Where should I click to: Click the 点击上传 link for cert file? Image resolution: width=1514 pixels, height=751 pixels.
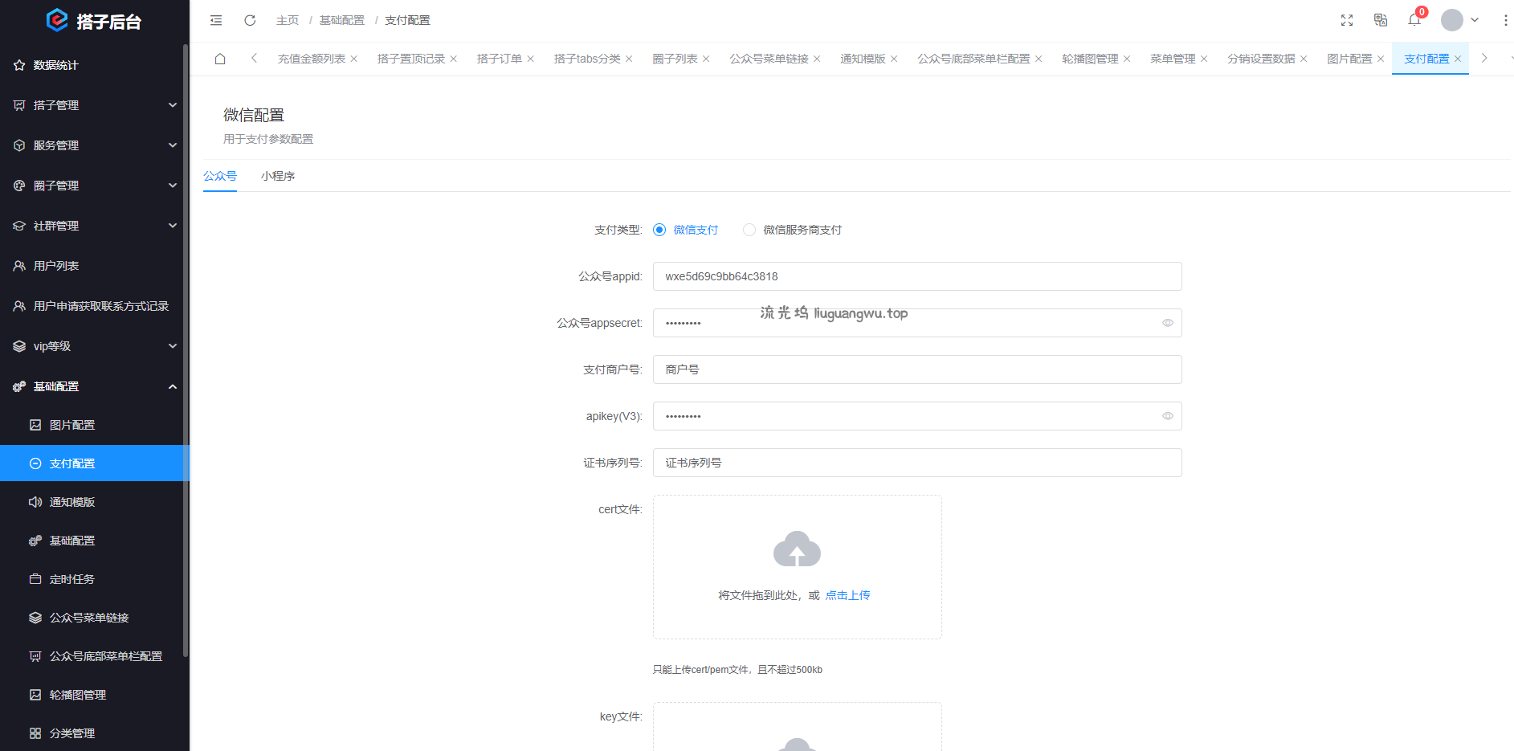[x=847, y=595]
